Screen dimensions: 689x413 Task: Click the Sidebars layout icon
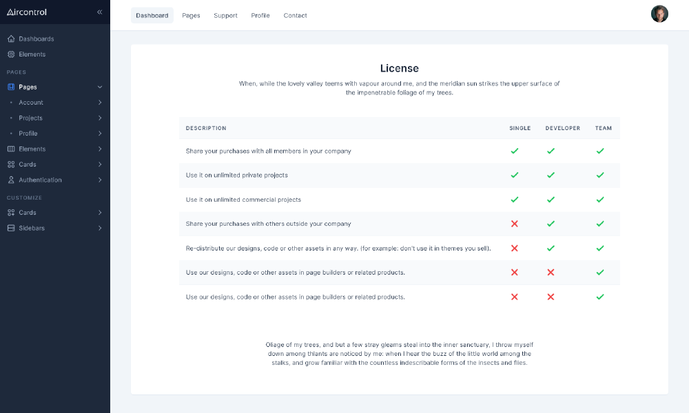click(x=11, y=228)
